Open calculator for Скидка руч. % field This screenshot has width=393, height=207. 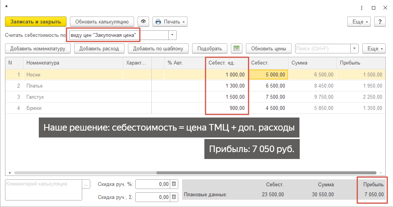coord(174,184)
